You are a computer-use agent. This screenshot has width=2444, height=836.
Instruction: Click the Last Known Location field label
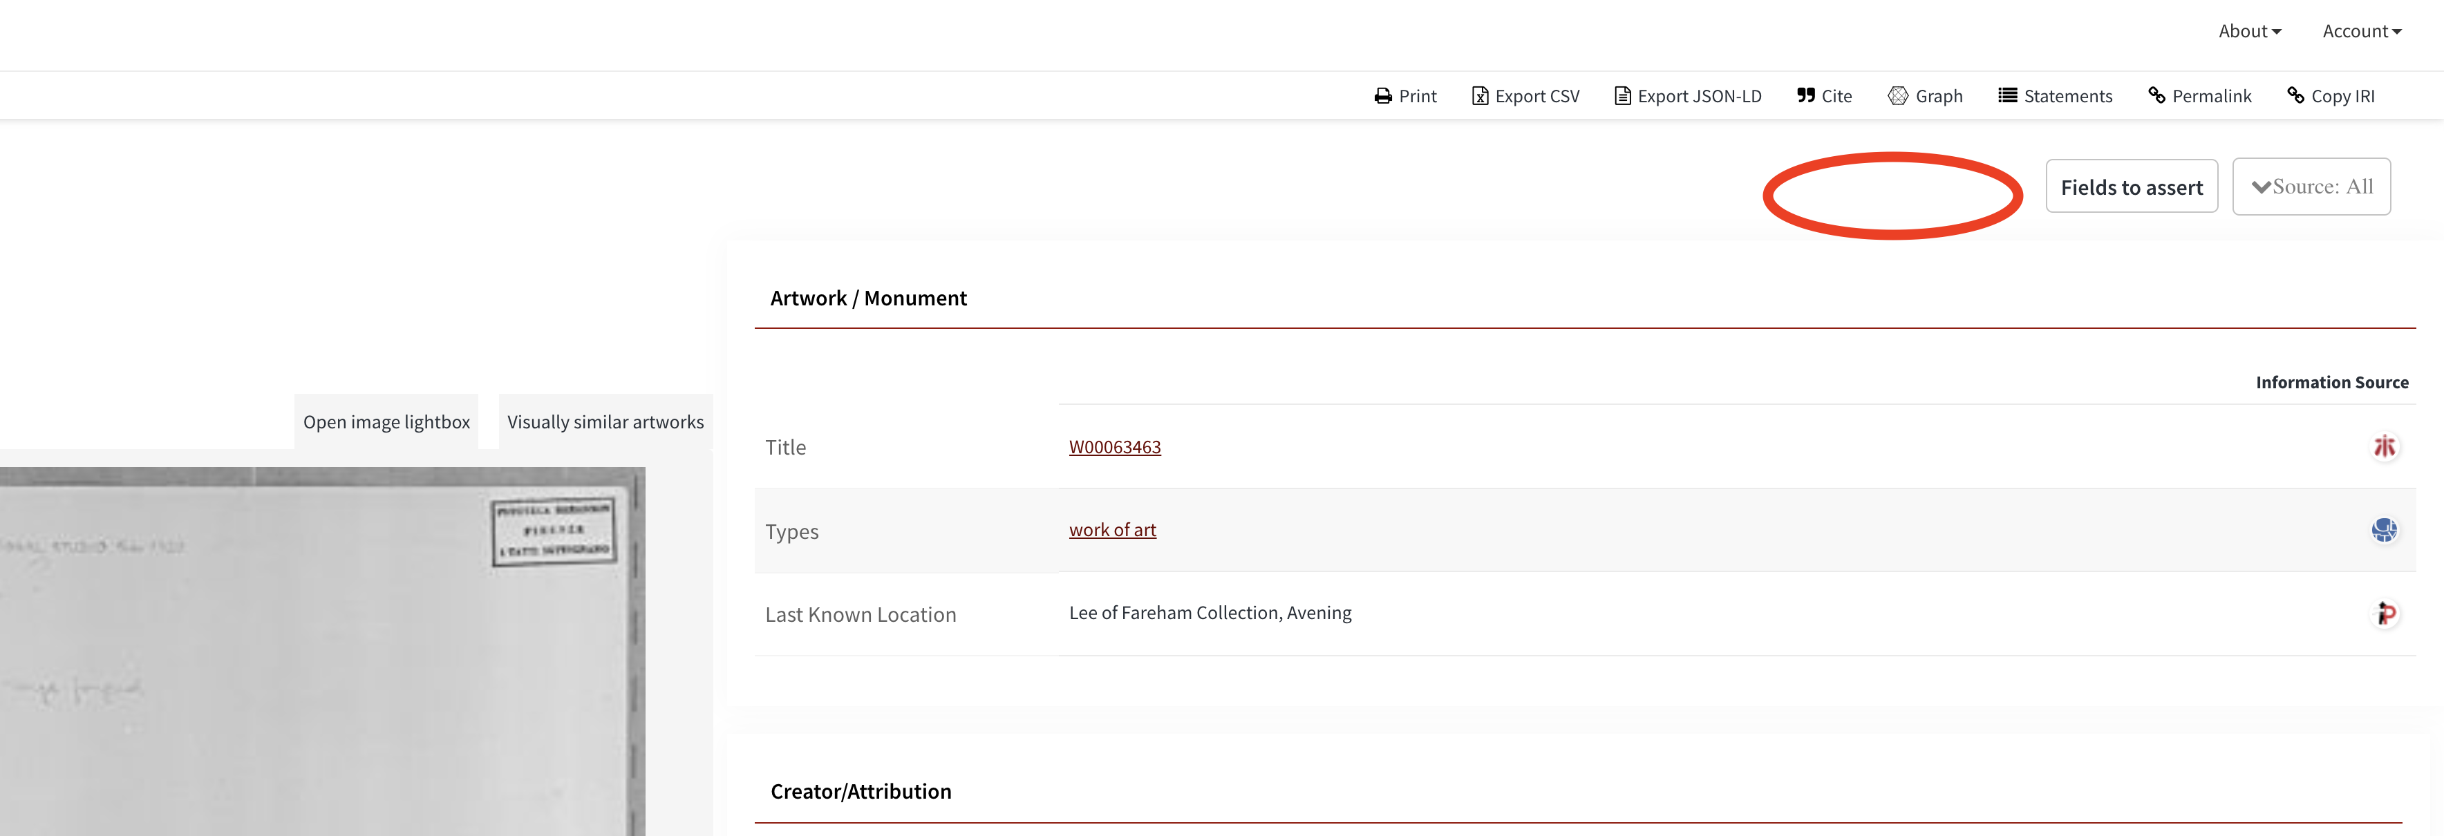click(x=861, y=615)
